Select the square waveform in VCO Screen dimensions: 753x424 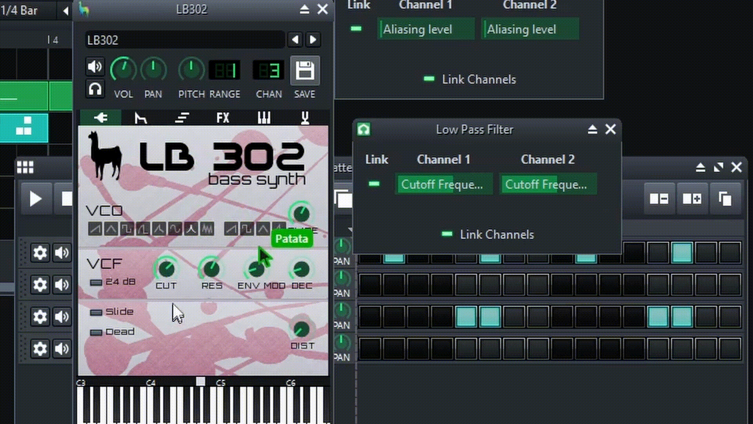(127, 229)
